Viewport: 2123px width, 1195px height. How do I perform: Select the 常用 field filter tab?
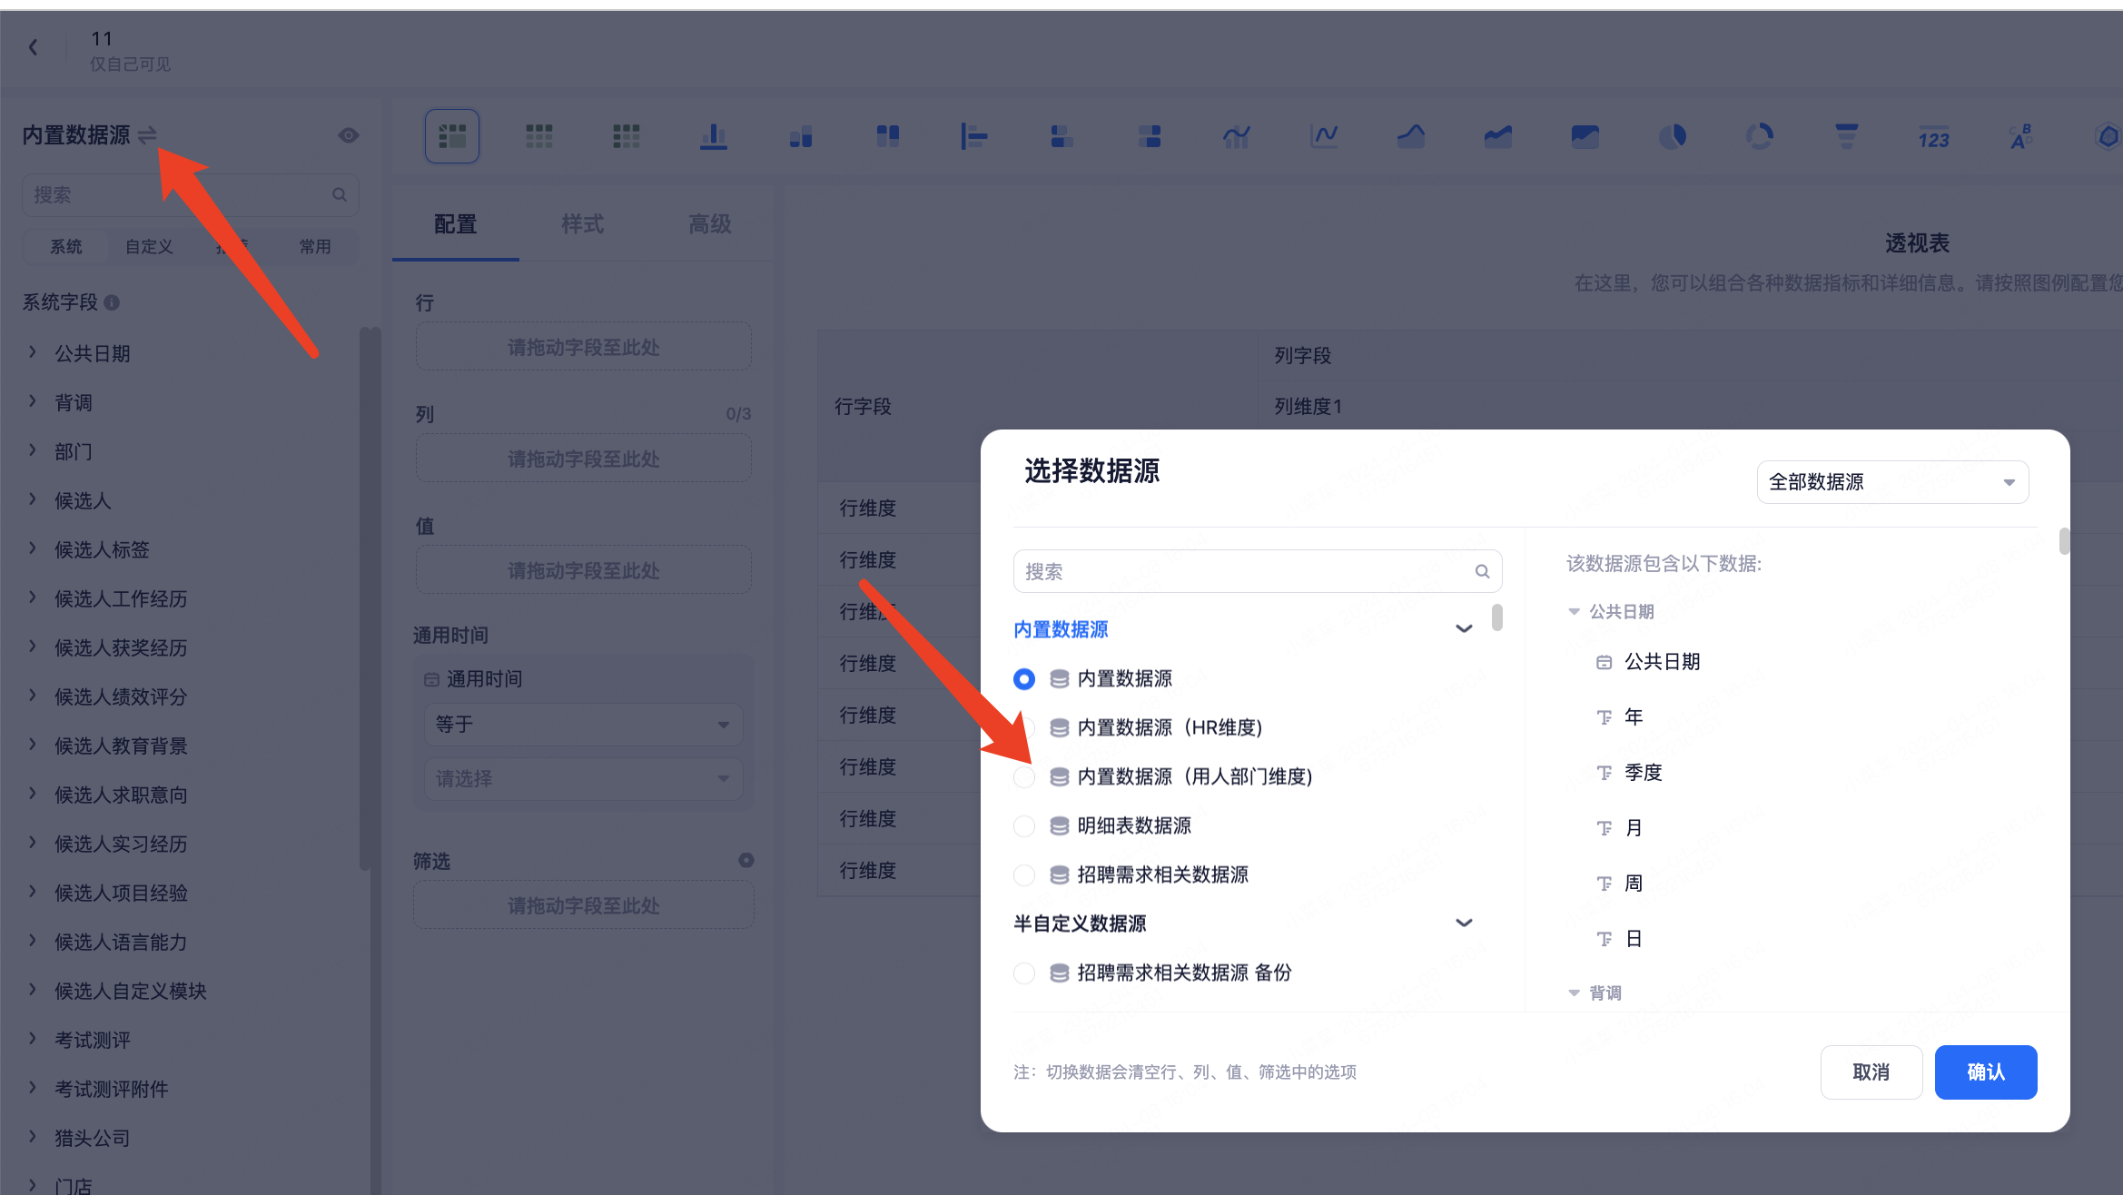point(315,247)
